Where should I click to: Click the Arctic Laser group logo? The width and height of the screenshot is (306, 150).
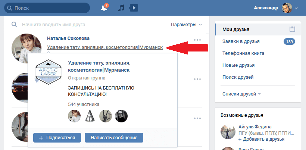coord(48,72)
